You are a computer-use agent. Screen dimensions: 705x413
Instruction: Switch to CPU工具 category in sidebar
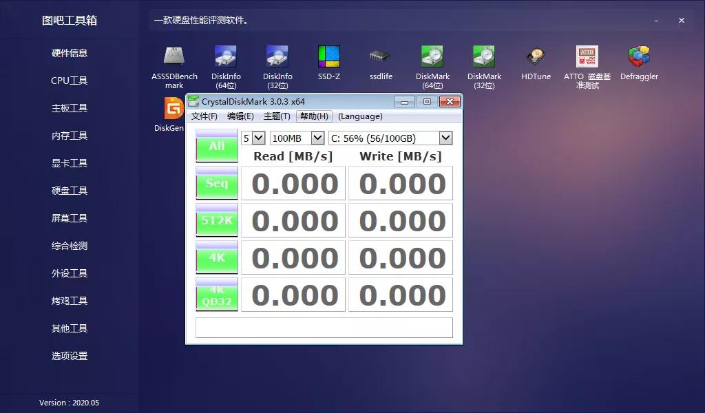click(x=70, y=81)
